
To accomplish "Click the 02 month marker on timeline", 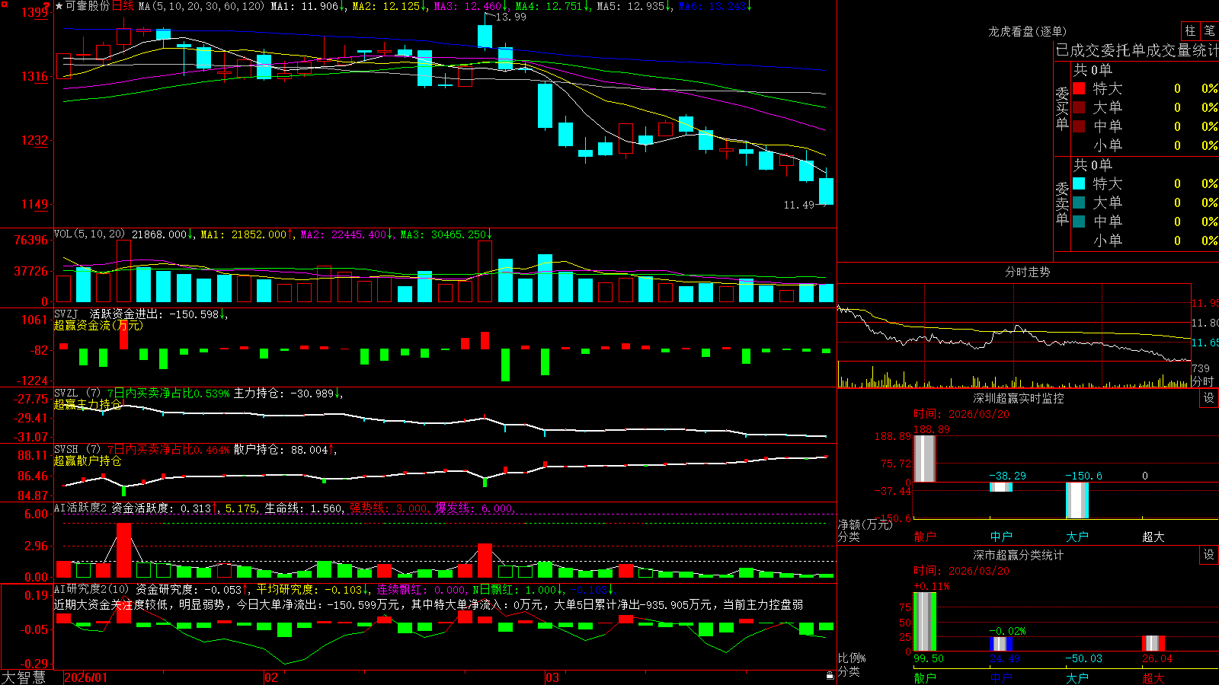I will [271, 677].
